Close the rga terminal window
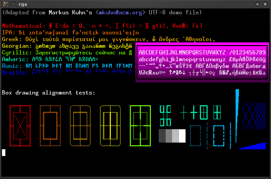271x179 pixels. 265,4
